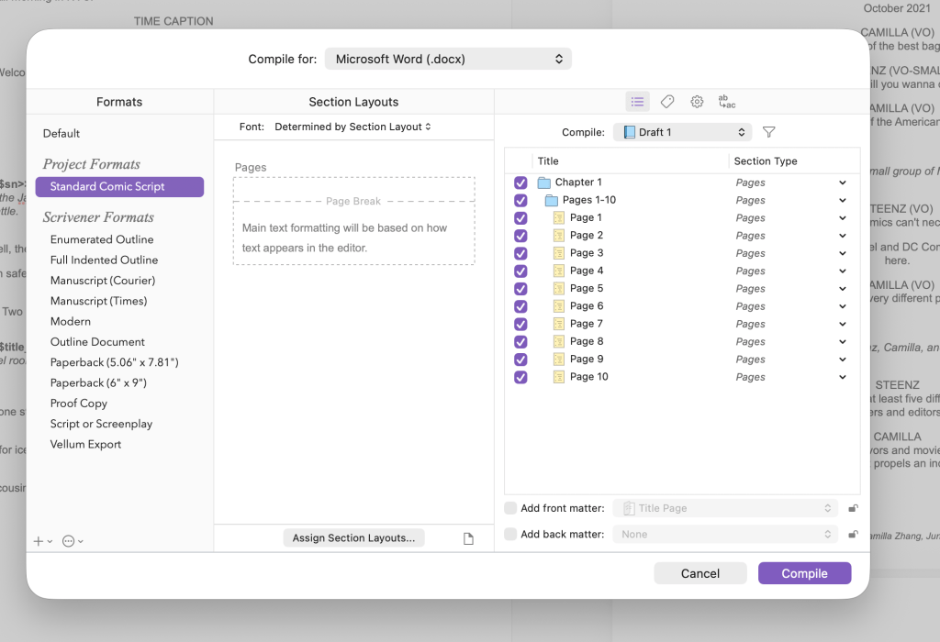Open the metadata tag icon tab
Image resolution: width=940 pixels, height=642 pixels.
(667, 102)
